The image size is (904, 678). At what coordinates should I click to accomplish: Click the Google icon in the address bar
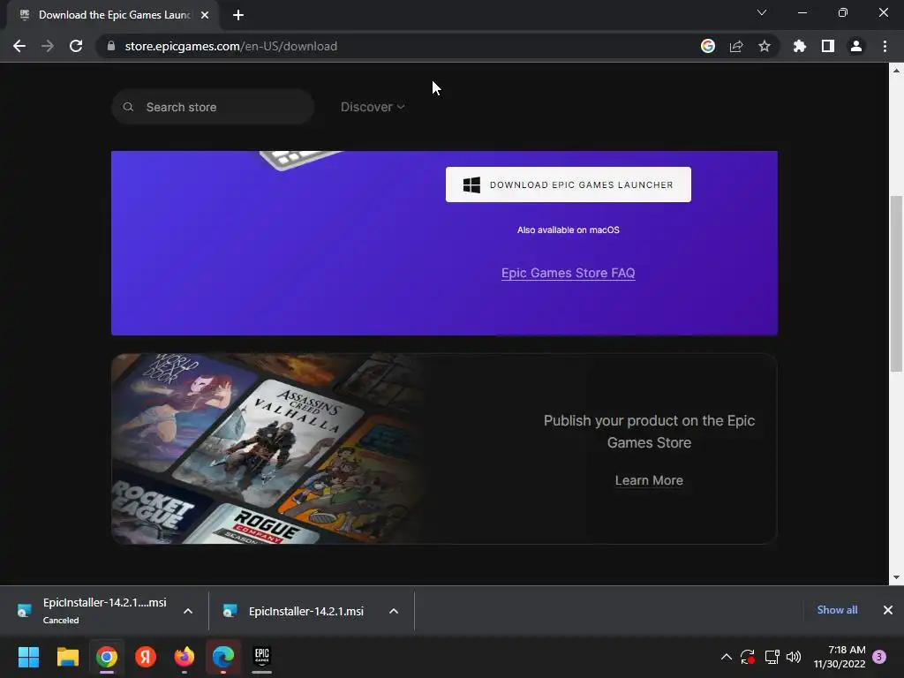pos(708,46)
